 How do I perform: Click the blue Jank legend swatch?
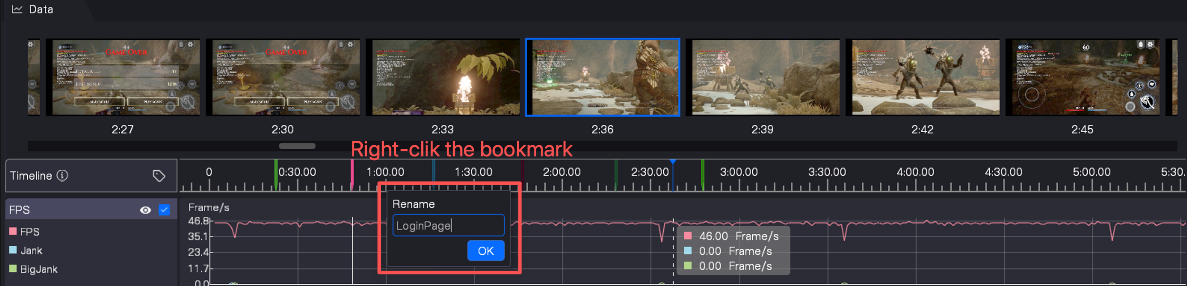13,250
